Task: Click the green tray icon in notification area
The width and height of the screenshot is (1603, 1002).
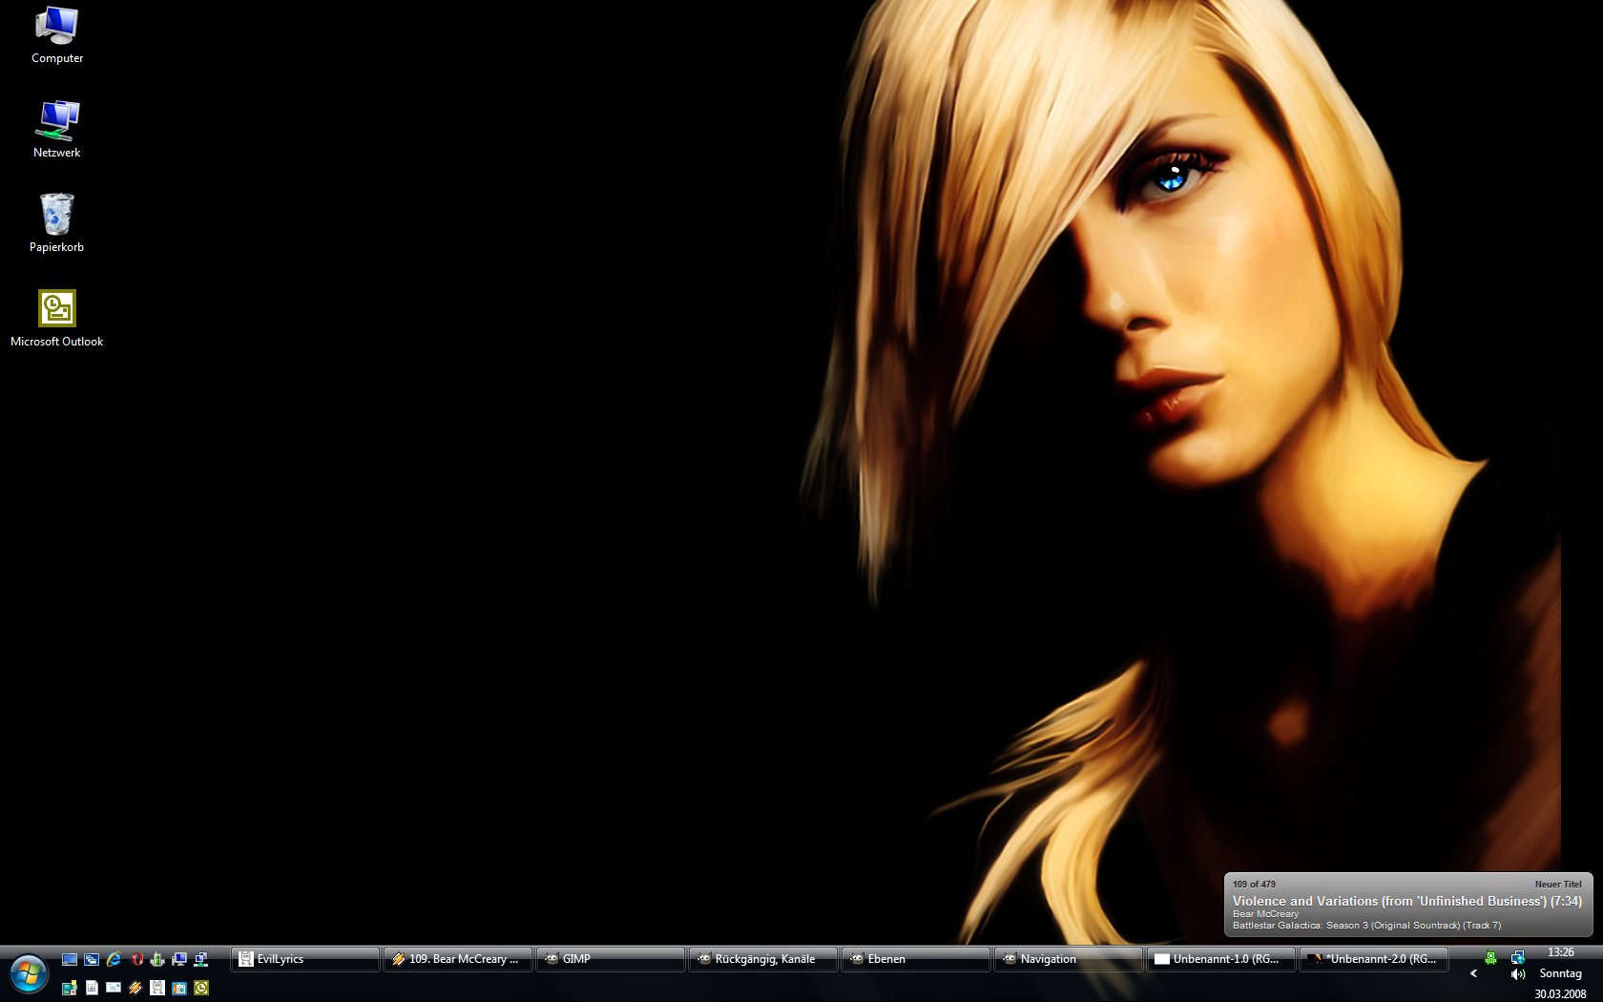Action: point(1490,958)
